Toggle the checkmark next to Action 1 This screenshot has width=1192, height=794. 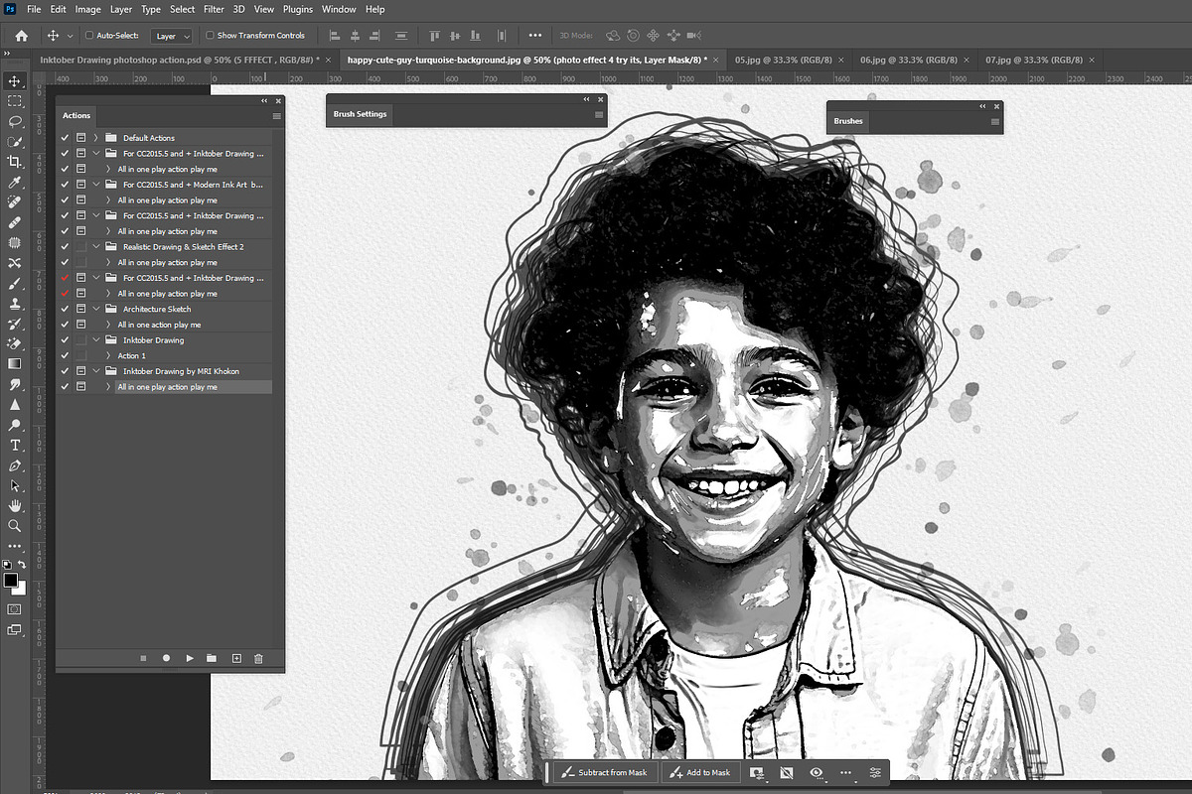click(65, 355)
